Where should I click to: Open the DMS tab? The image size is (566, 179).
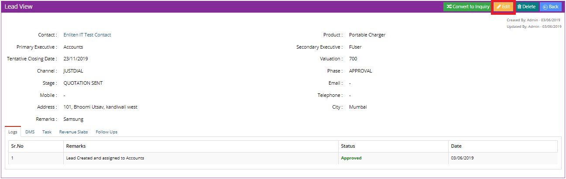coord(30,132)
